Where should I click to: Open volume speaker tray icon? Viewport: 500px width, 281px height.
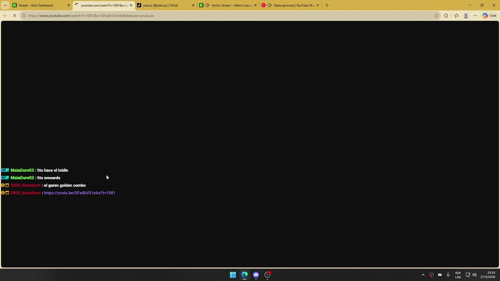click(474, 275)
